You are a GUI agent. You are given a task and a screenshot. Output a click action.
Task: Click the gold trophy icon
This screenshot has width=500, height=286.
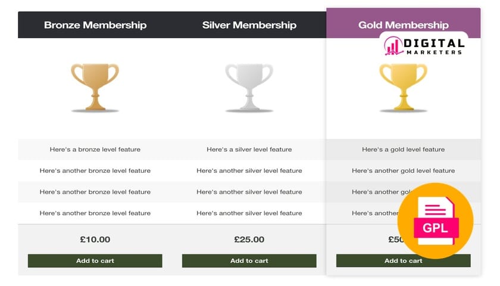[x=403, y=87]
